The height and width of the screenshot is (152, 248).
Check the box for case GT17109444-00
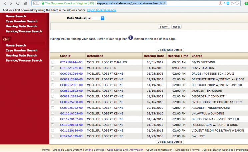pos(53,62)
